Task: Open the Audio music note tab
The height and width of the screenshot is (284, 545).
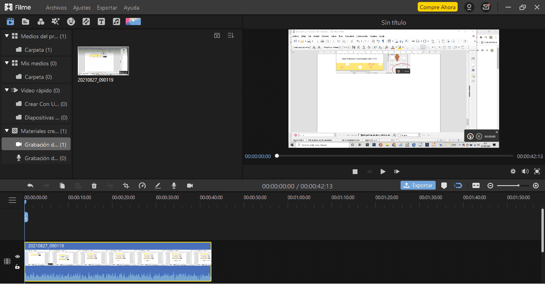Action: click(116, 22)
